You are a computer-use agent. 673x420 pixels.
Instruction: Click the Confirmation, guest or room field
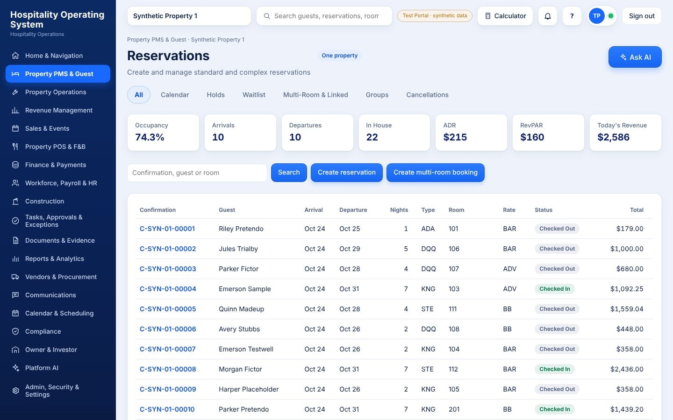(197, 173)
